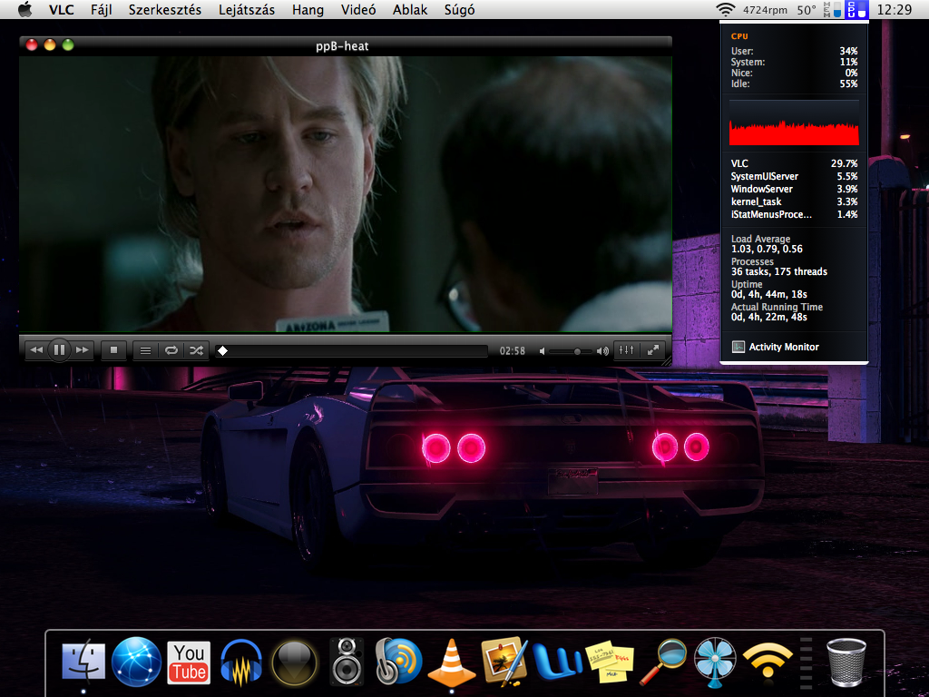Screen dimensions: 929x697
Task: Click the VLC traffic cone Dock icon
Action: [x=452, y=662]
